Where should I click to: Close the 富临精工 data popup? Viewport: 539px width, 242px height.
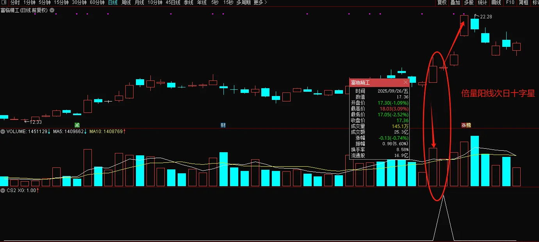coord(405,82)
